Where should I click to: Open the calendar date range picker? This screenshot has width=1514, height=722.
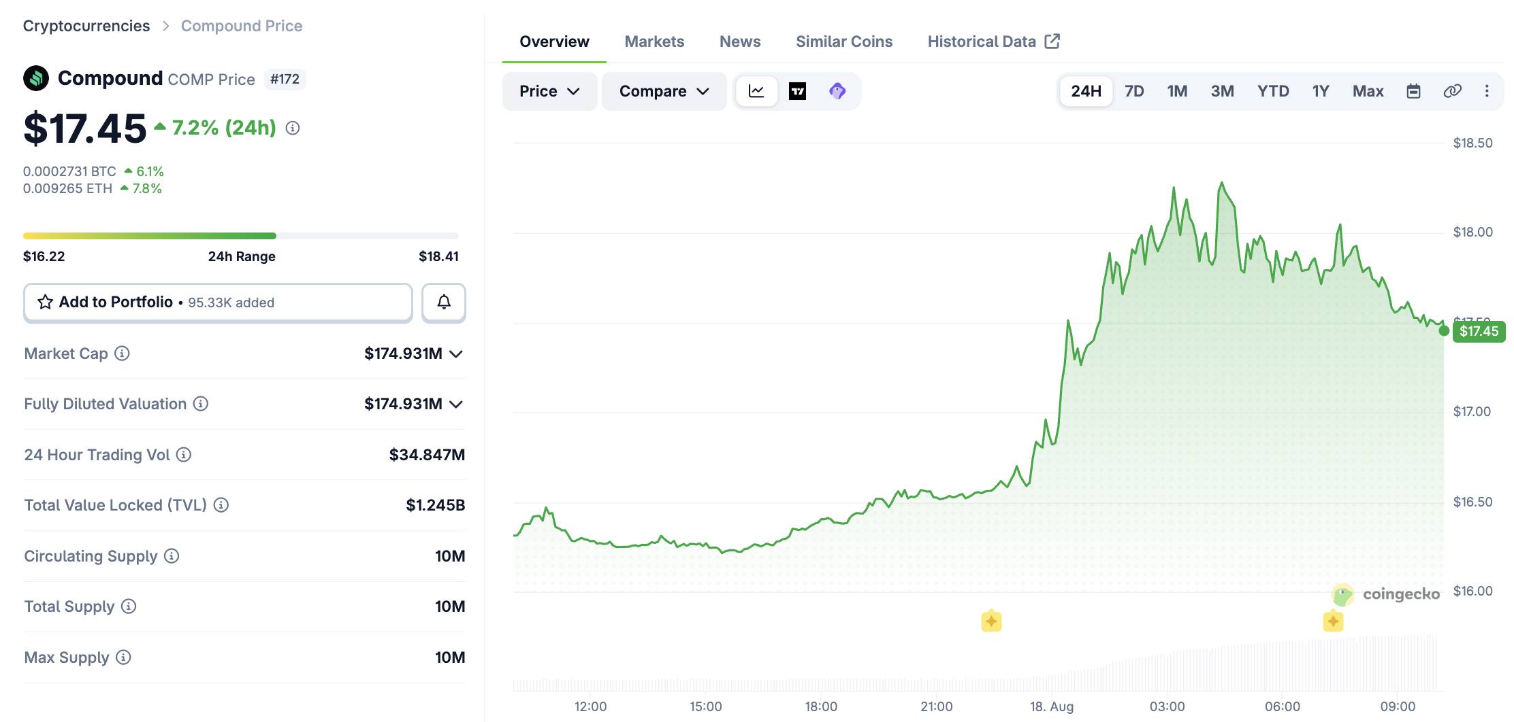click(x=1413, y=91)
